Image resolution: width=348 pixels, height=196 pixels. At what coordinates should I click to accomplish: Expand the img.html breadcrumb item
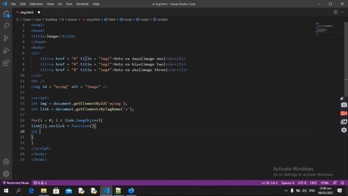(91, 20)
